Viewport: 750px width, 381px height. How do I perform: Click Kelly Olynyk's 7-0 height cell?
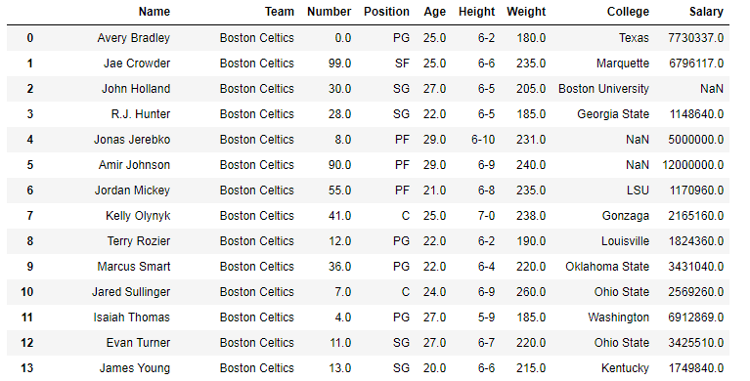tap(486, 215)
